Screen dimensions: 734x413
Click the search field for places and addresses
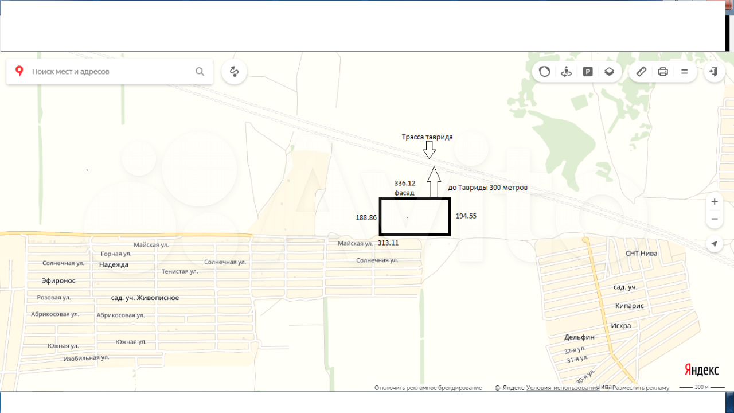pos(109,72)
